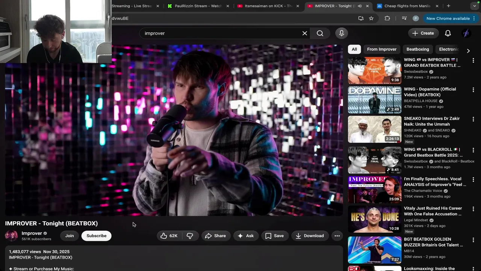The width and height of the screenshot is (481, 271).
Task: Bookmark this page with star icon
Action: (x=371, y=18)
